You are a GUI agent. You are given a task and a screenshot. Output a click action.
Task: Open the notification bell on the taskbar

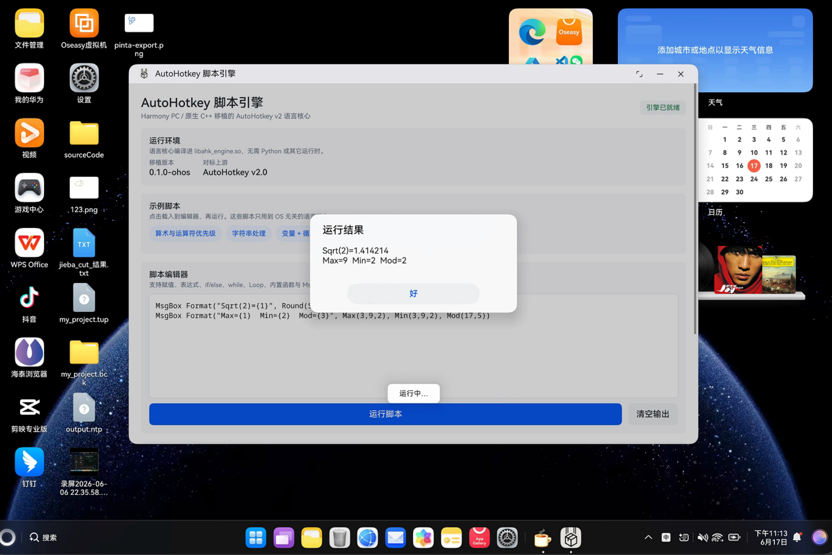pyautogui.click(x=798, y=537)
